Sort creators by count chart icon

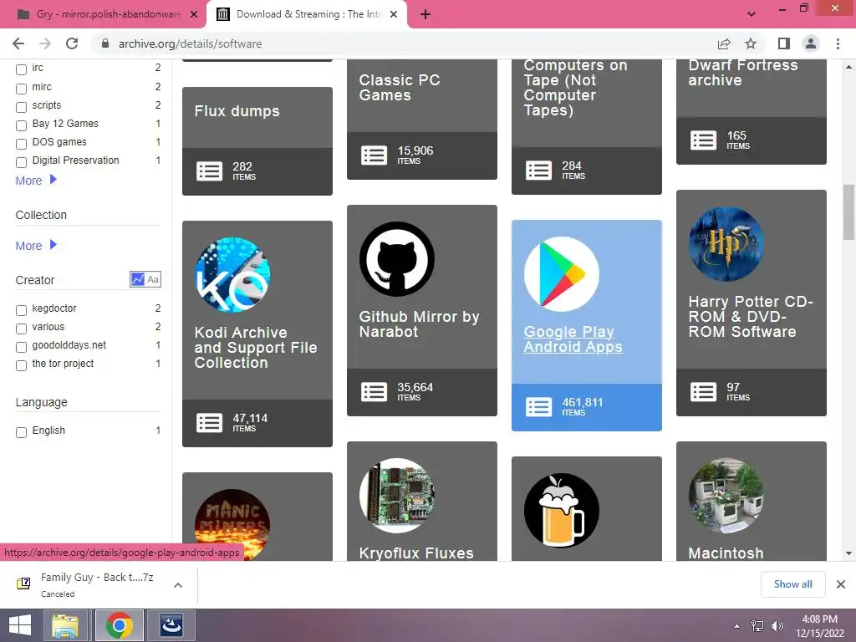pos(138,279)
